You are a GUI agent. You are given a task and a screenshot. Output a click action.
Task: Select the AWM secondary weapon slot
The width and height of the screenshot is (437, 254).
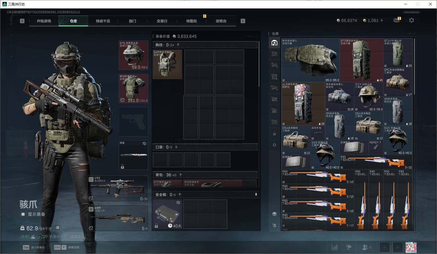point(118,218)
